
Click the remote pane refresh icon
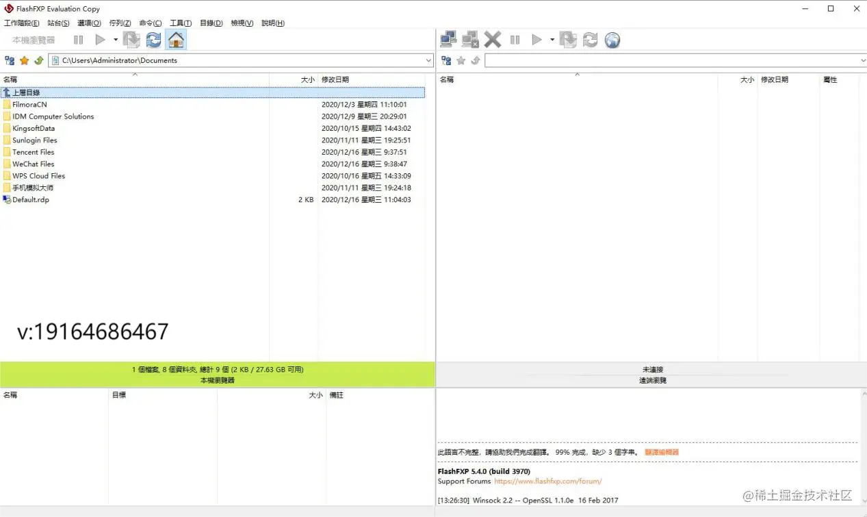point(591,40)
